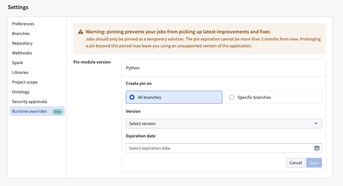
Task: Click the calendar icon in Expiration date
Action: pos(317,148)
